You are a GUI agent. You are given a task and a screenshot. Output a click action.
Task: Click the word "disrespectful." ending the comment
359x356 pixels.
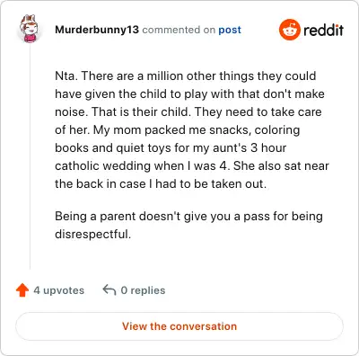coord(93,235)
